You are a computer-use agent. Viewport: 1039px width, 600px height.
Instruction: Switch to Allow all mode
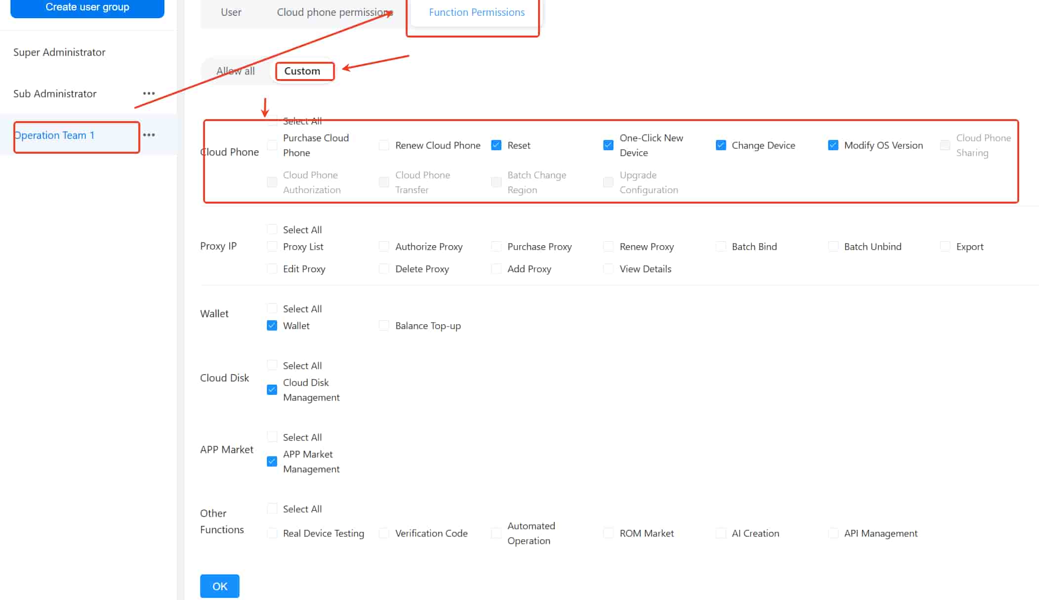click(236, 71)
